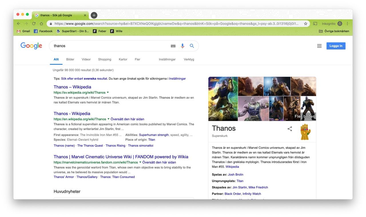
Task: Expand sv.wikipedia.org result dropdown arrow
Action: click(x=108, y=92)
